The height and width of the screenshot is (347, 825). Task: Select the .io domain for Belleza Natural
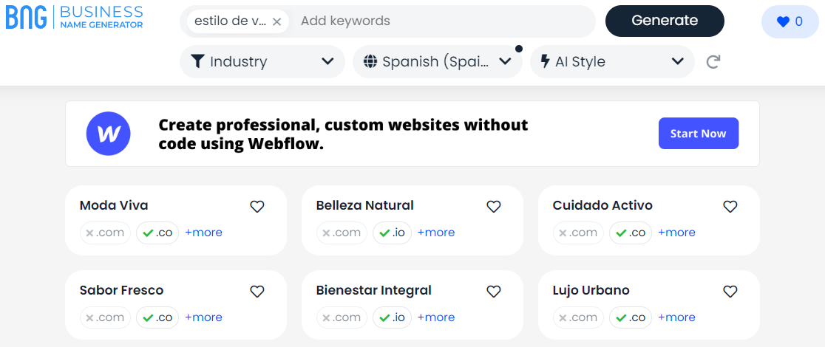point(392,233)
